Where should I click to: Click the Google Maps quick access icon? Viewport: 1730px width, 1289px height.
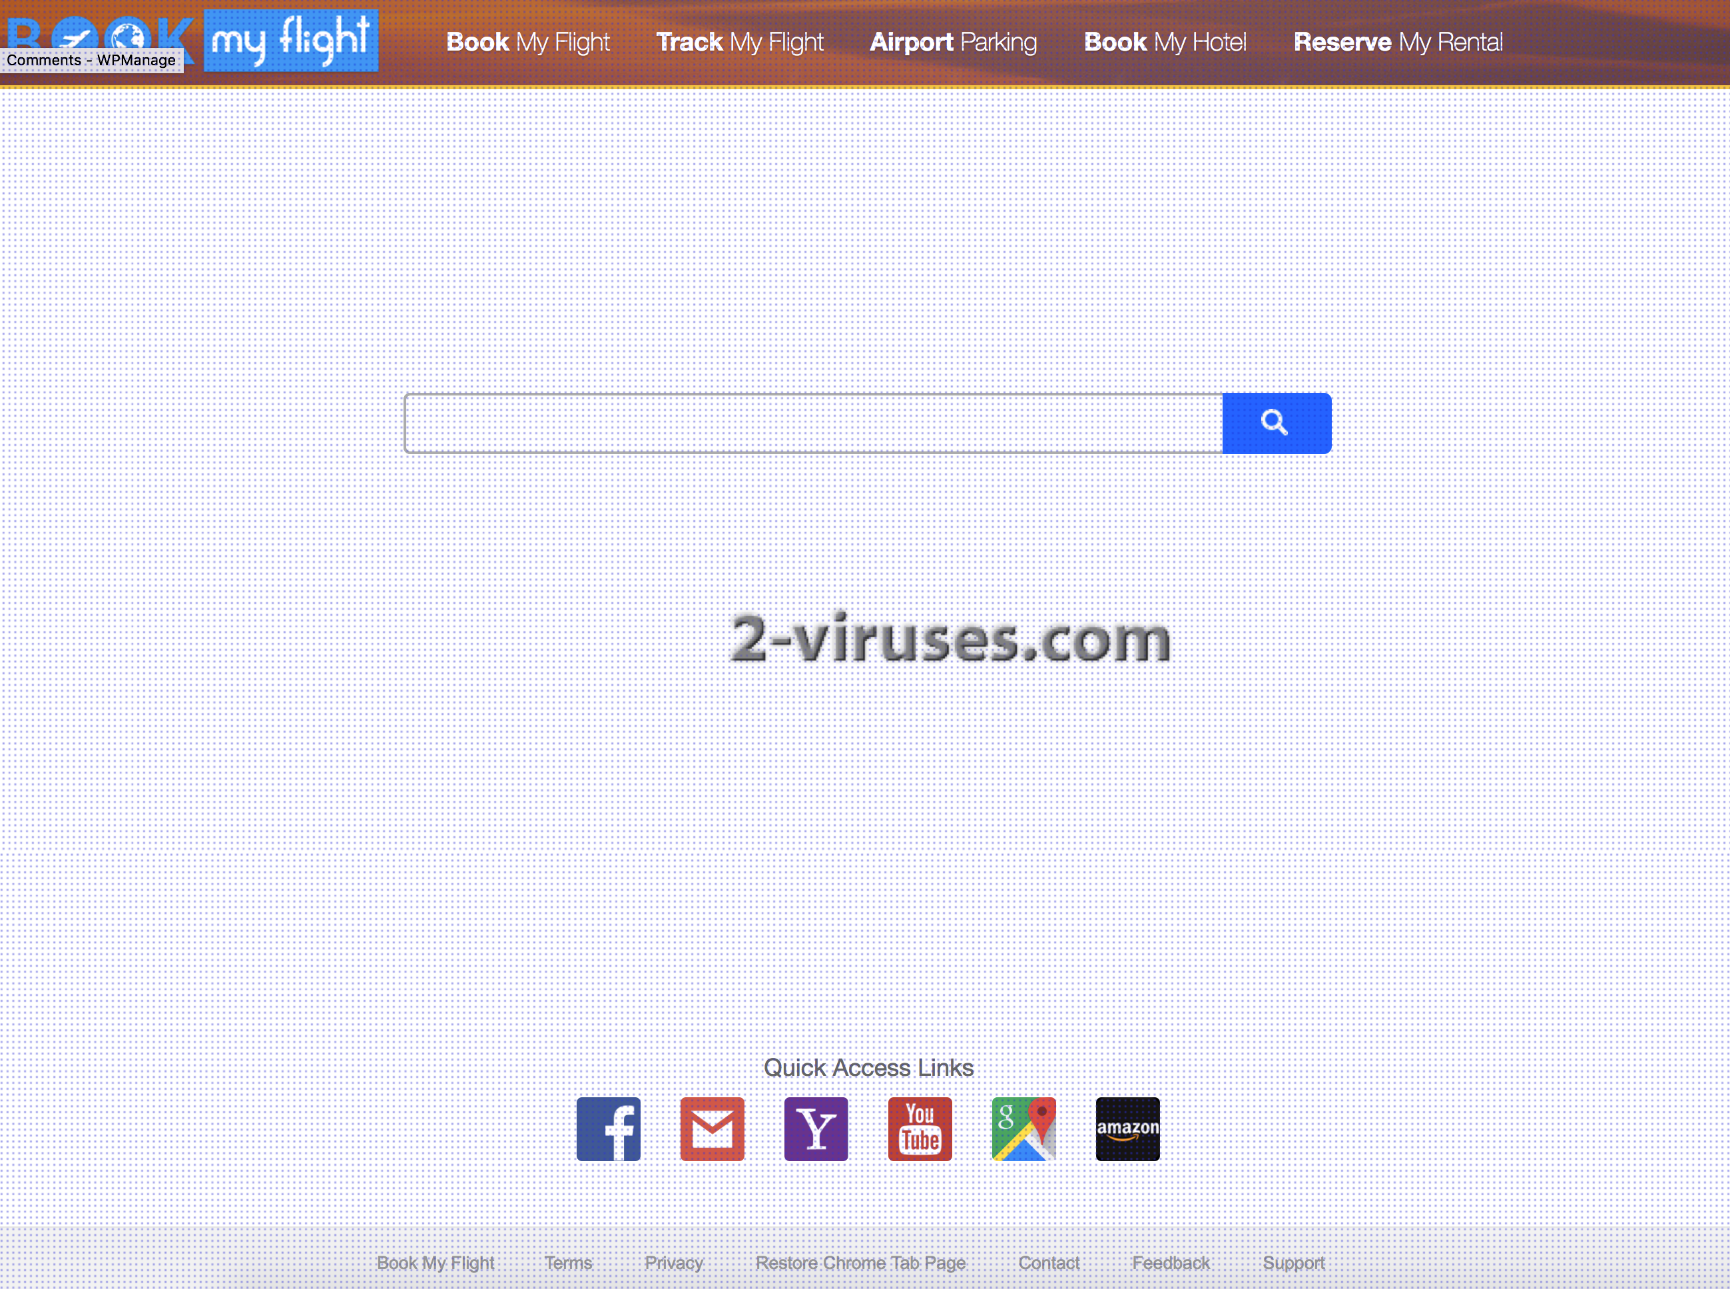pyautogui.click(x=1023, y=1128)
